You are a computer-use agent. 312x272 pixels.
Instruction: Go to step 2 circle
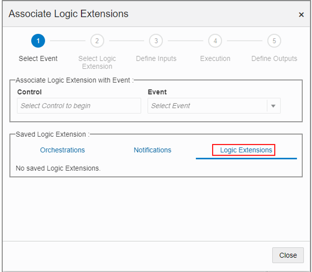[97, 41]
